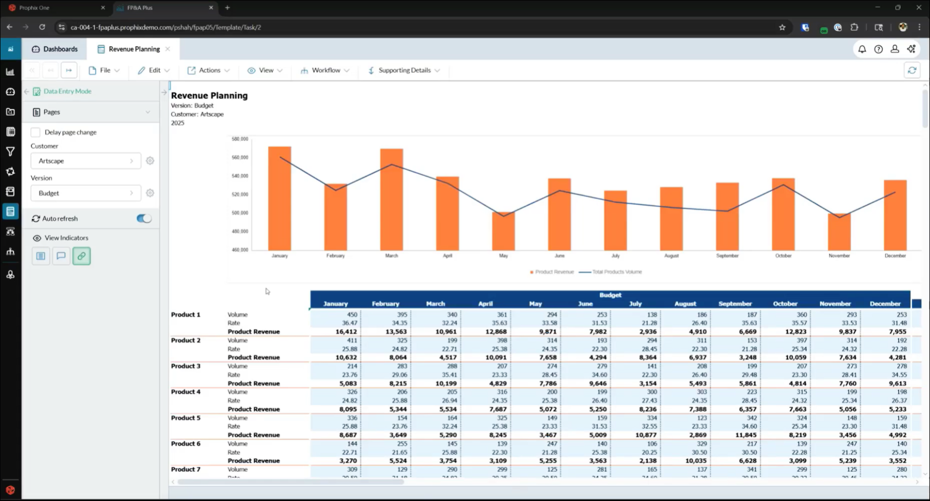
Task: Open the Customer Artscape selector
Action: [x=85, y=161]
